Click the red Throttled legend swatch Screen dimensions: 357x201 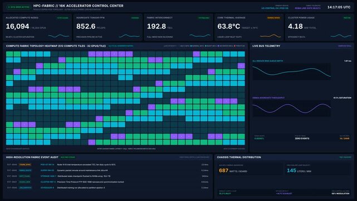[x=234, y=46]
